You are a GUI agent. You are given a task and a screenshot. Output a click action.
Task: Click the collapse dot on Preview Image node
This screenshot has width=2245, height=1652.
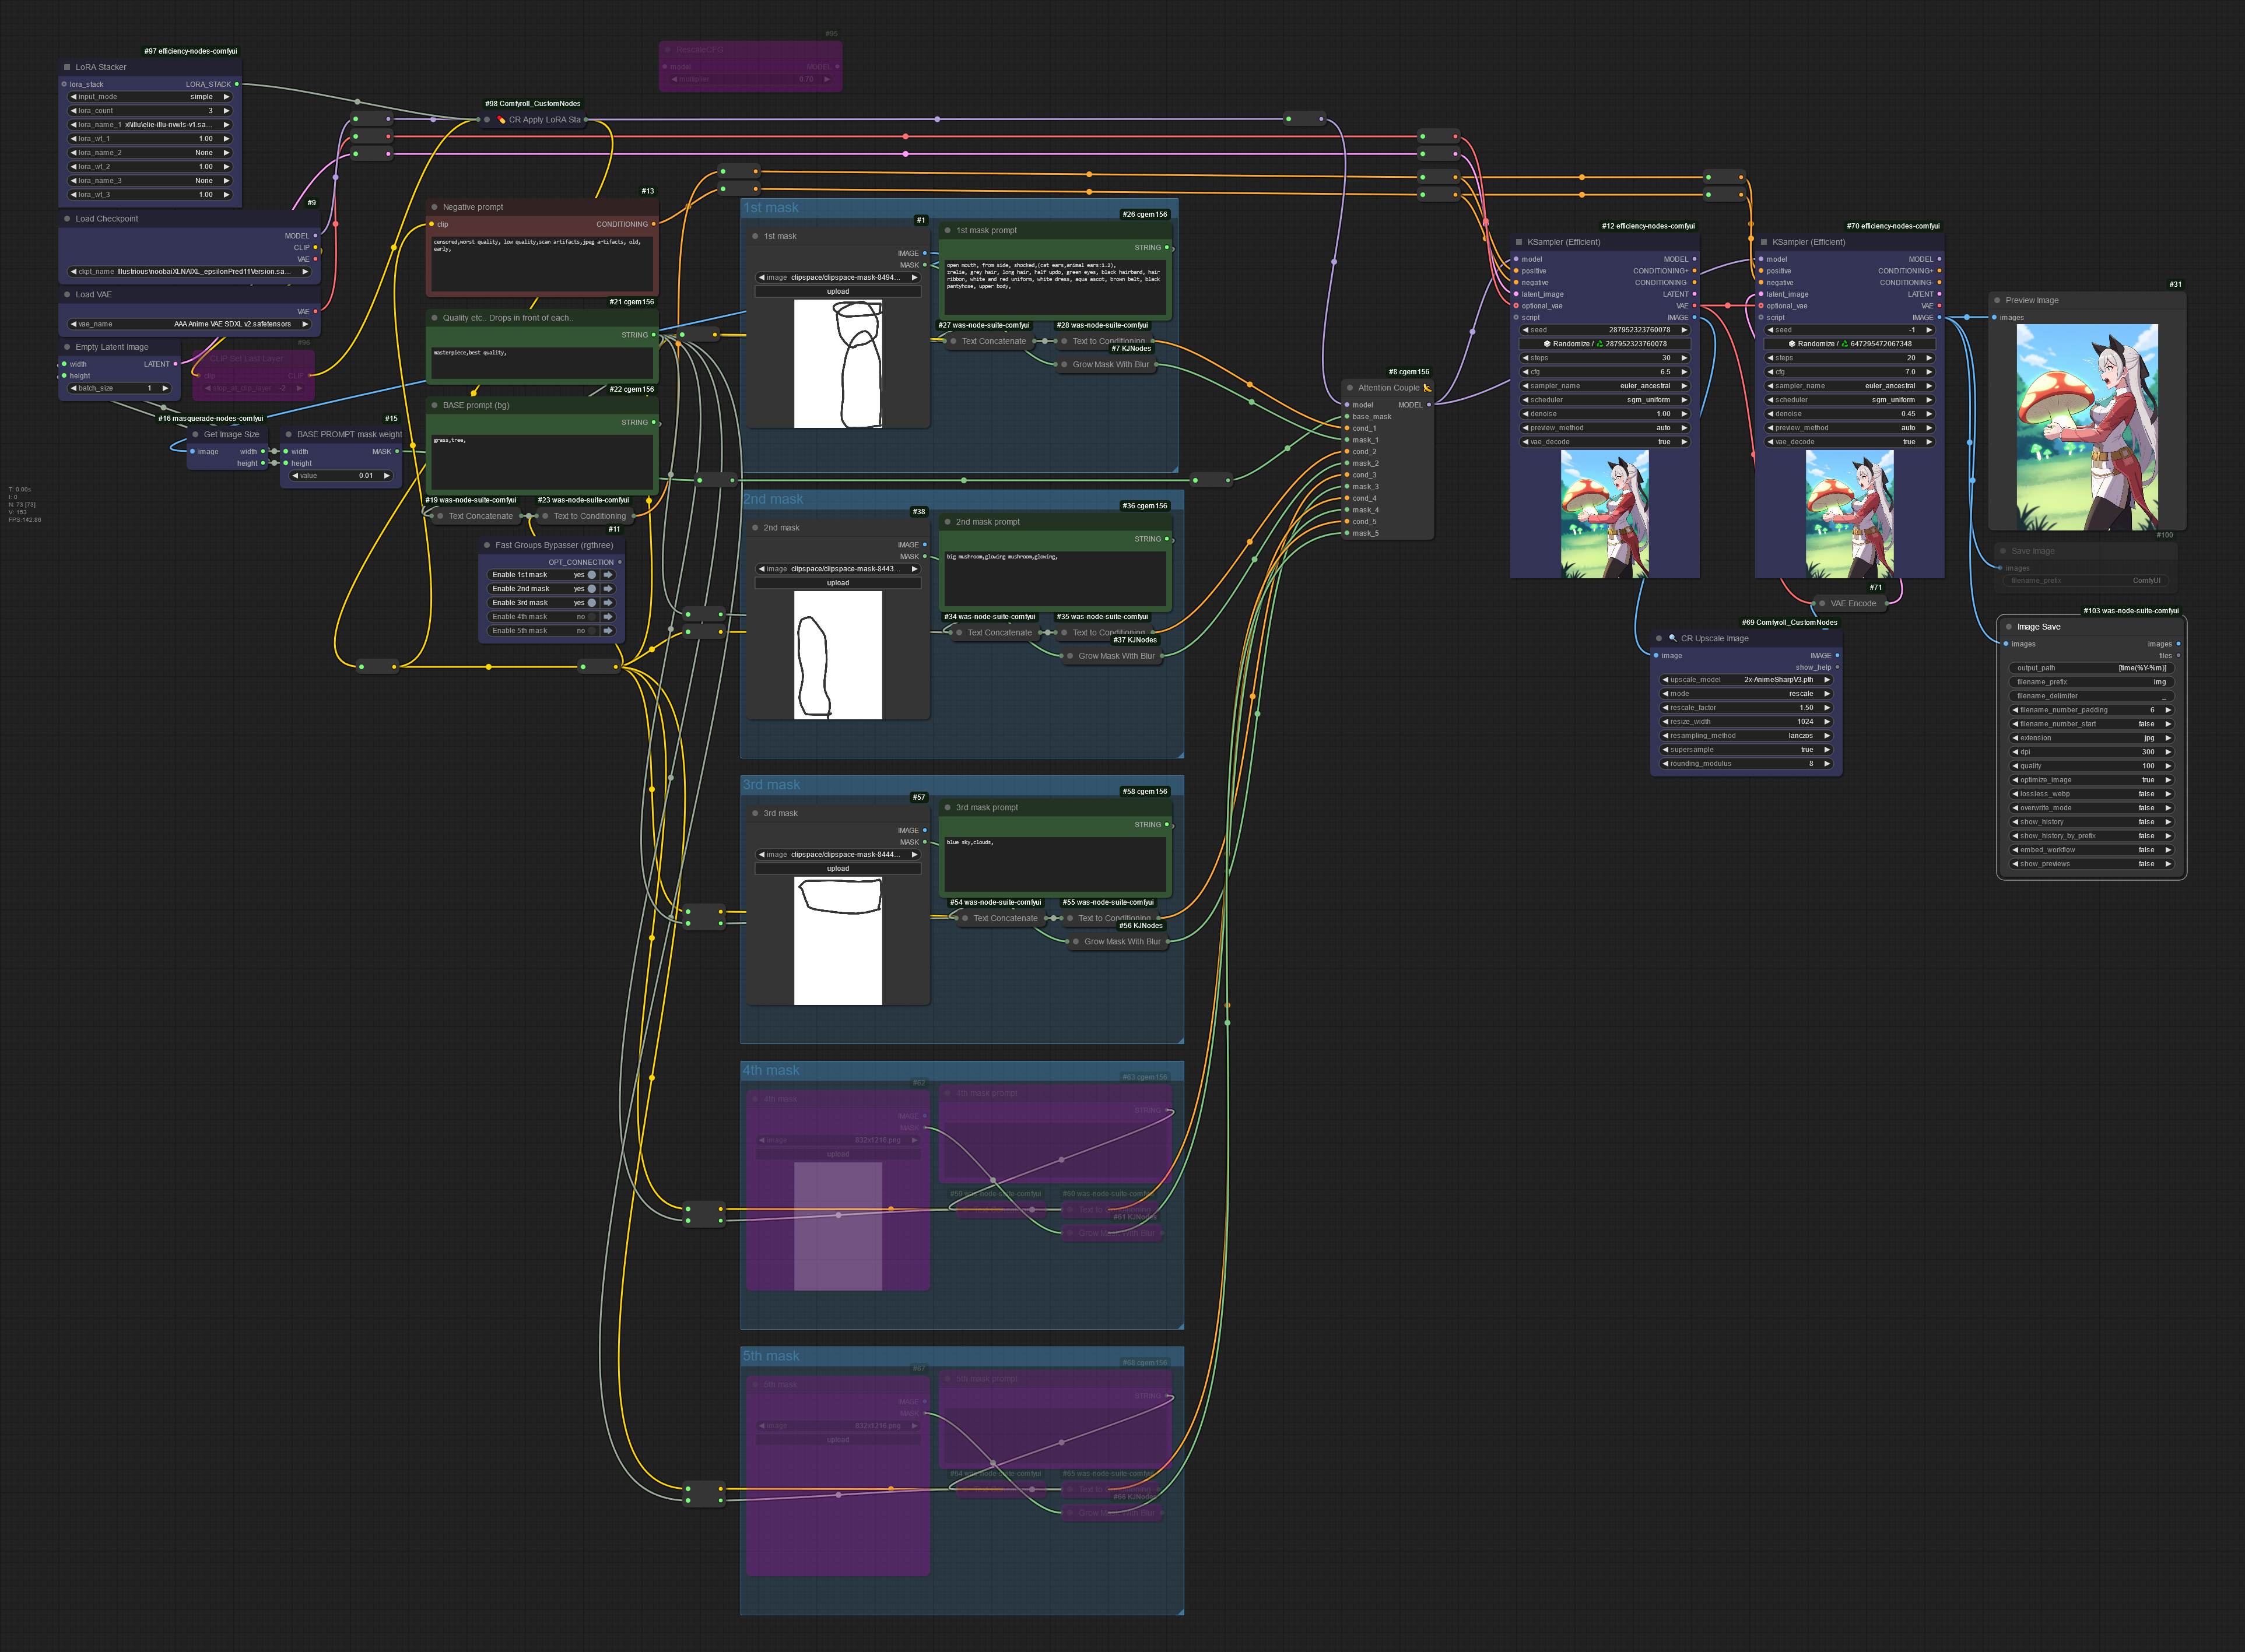coord(1997,300)
